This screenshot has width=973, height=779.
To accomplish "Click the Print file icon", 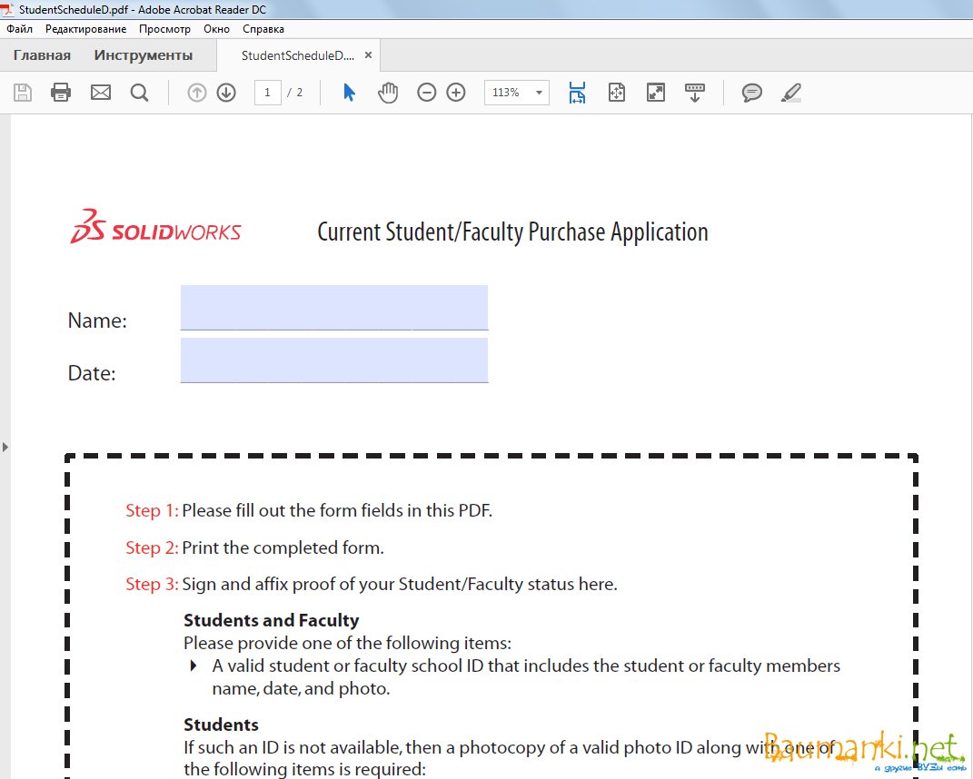I will coord(61,93).
